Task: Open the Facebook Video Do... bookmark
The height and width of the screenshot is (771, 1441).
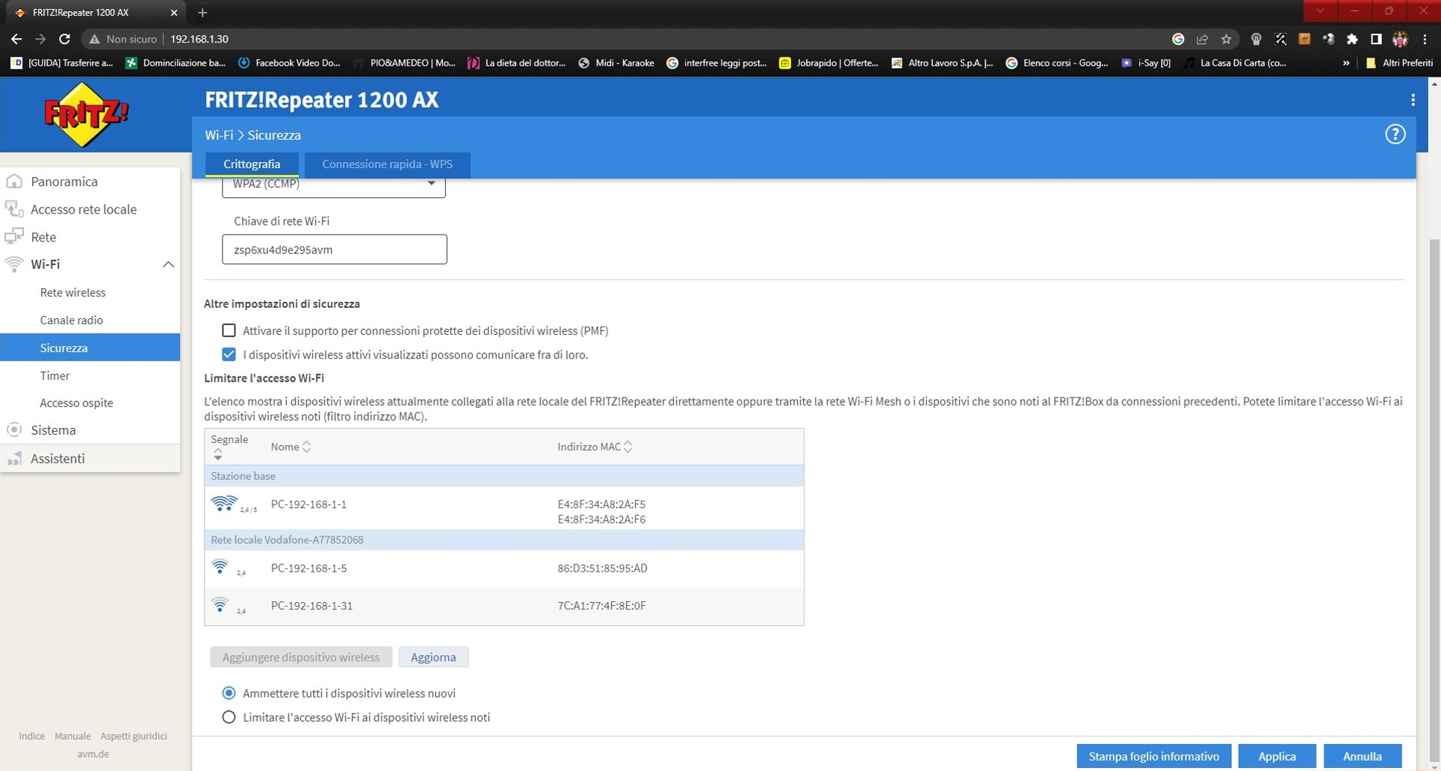Action: coord(289,63)
